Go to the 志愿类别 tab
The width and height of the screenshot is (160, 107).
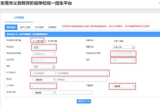pyautogui.click(x=52, y=27)
